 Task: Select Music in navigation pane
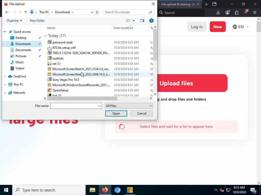[x=19, y=62]
